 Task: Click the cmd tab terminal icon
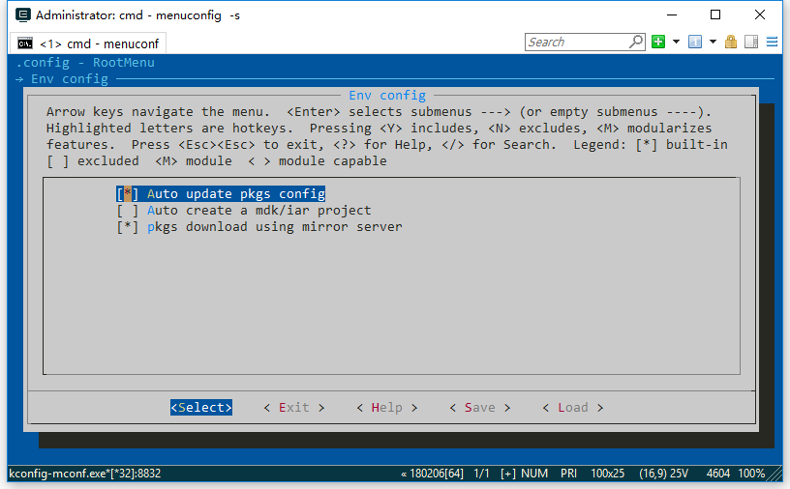[x=24, y=43]
